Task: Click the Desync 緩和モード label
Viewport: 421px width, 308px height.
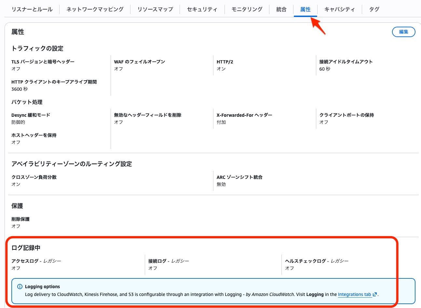Action: pyautogui.click(x=31, y=115)
